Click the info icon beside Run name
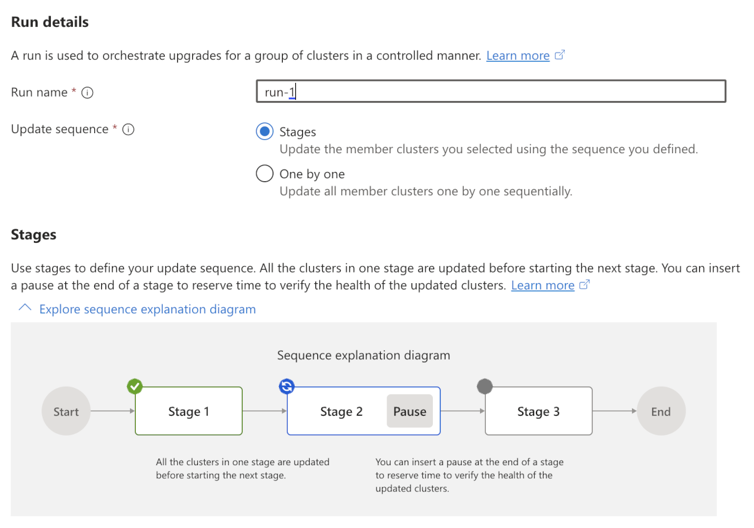 (88, 93)
